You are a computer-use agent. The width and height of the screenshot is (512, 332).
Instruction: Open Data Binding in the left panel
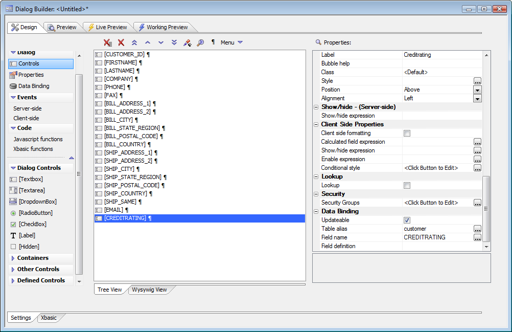click(30, 86)
